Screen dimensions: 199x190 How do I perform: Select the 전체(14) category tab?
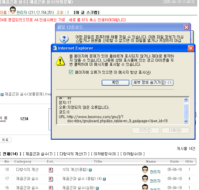[x=10, y=154]
